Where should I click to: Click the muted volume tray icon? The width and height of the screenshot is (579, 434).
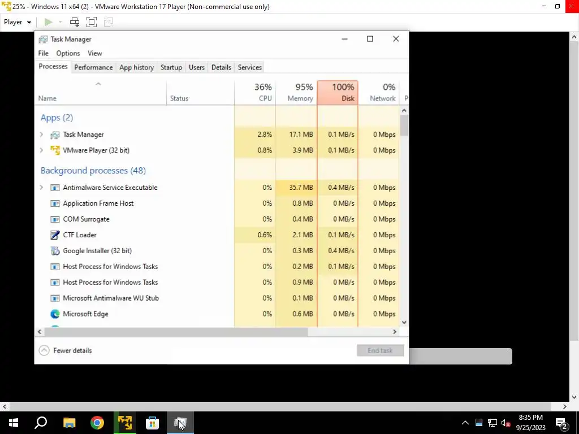(x=506, y=423)
